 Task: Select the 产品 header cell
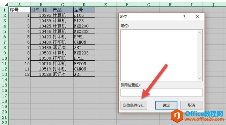(x=63, y=10)
